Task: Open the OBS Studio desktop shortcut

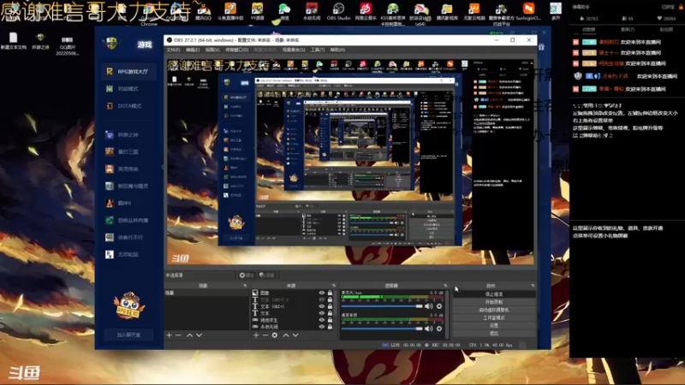Action: 338,11
